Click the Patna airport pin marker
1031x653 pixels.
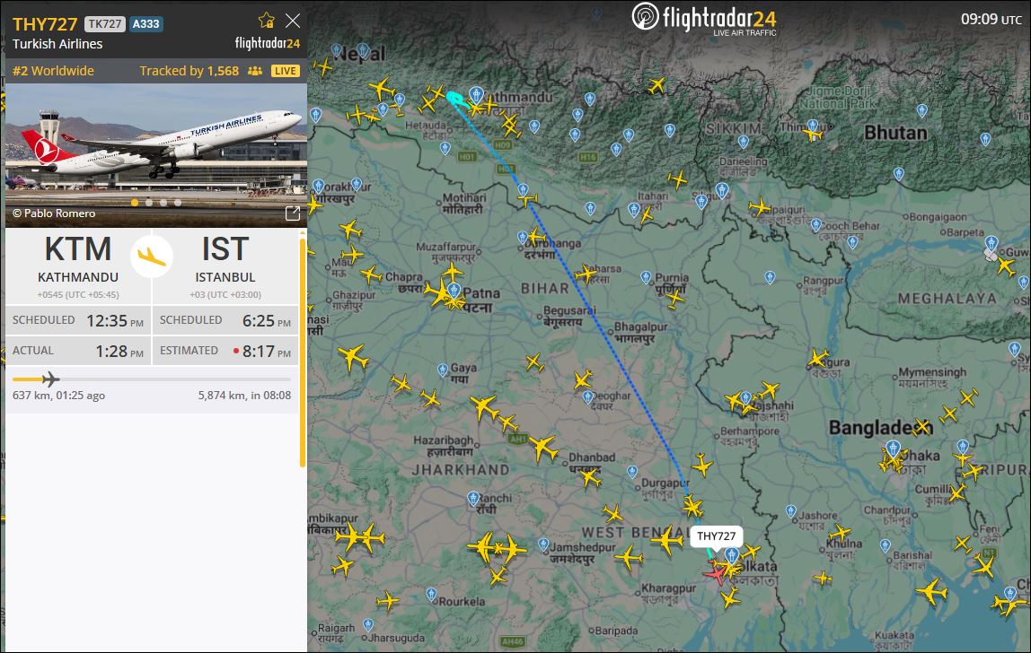coord(454,290)
